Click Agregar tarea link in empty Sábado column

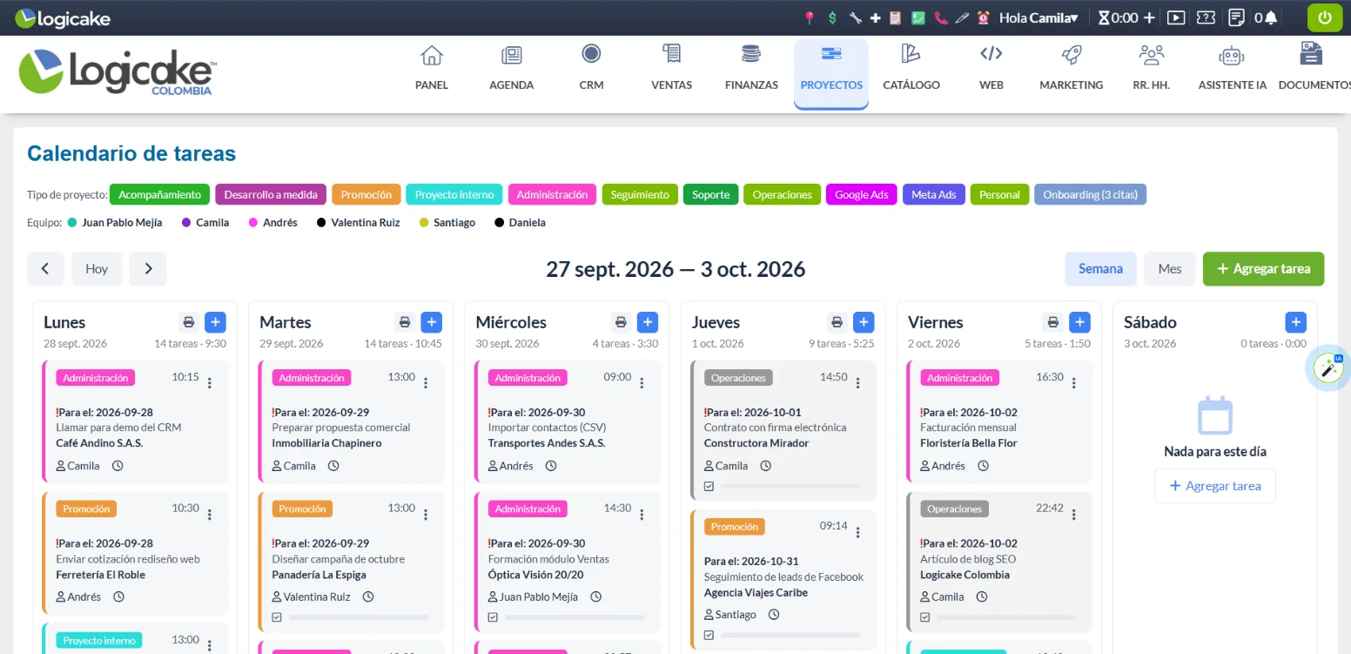1214,486
